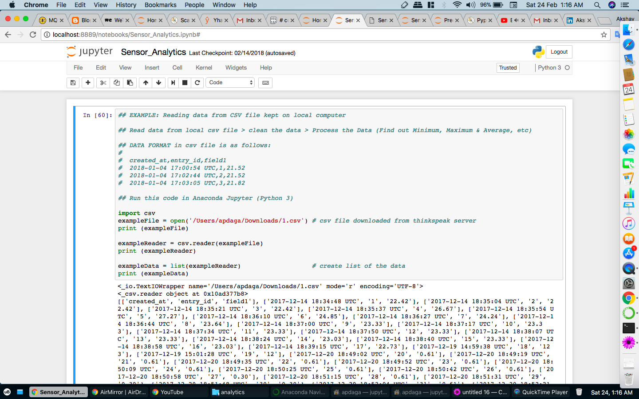
Task: Open the Kernel menu
Action: (x=204, y=67)
